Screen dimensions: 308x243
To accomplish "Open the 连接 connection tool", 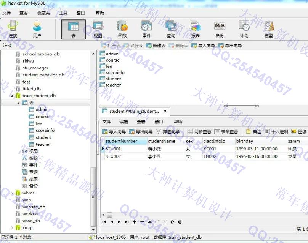I will click(x=13, y=29).
